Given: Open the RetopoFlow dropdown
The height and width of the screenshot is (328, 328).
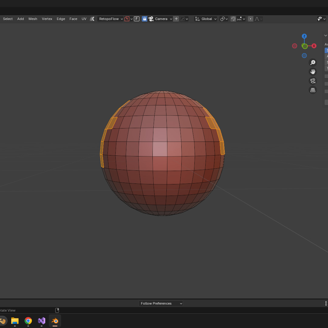Looking at the screenshot, I should tap(111, 19).
